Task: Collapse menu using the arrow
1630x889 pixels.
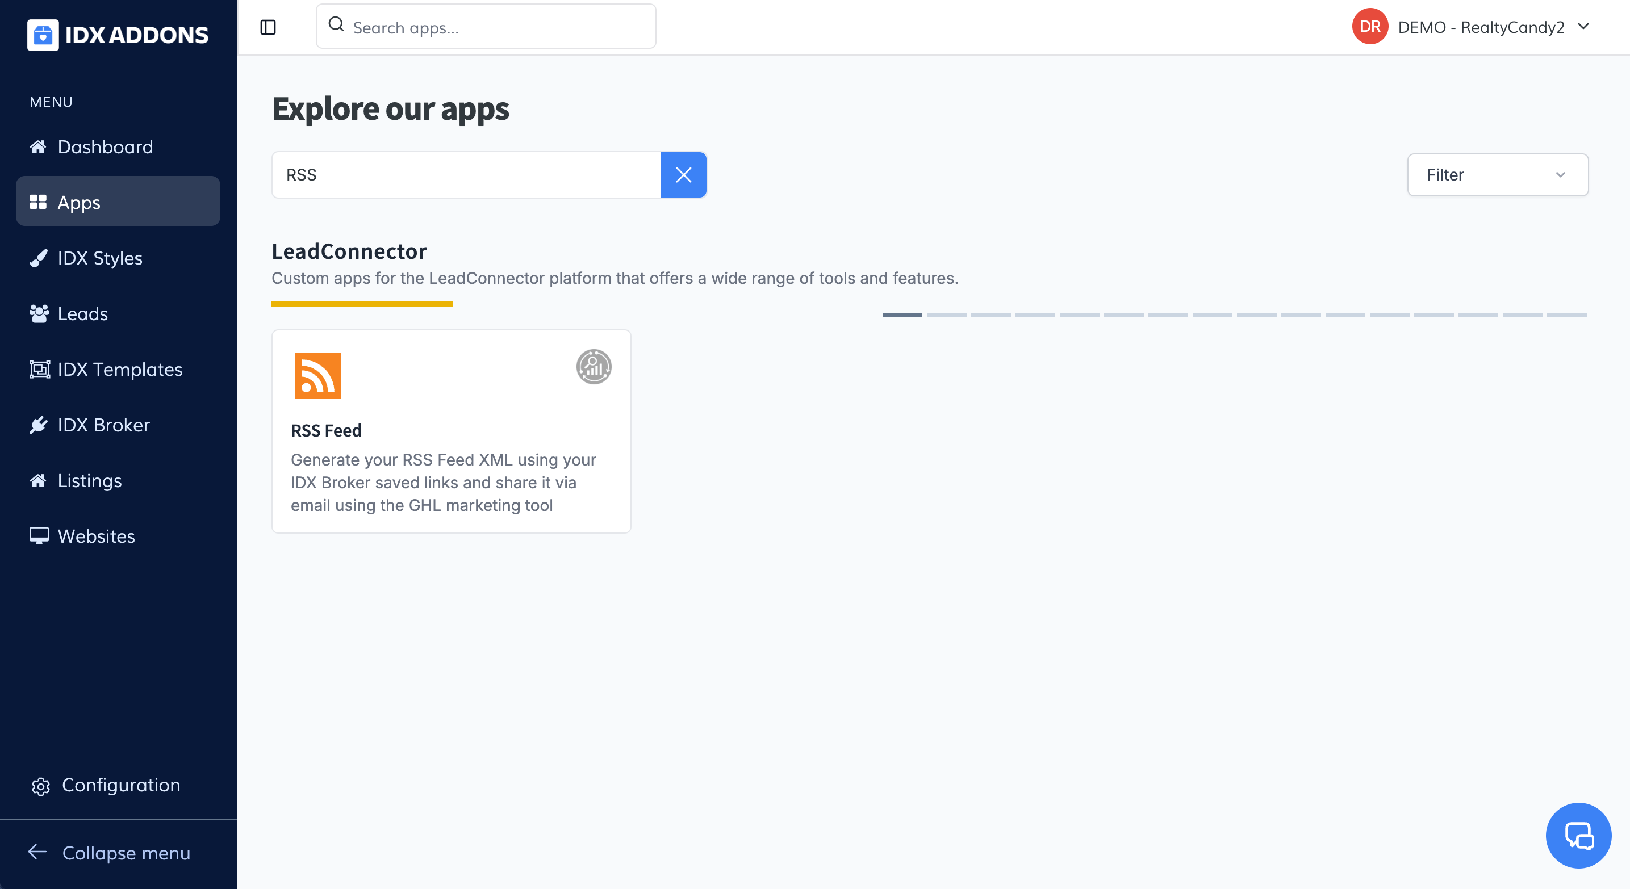Action: click(38, 852)
